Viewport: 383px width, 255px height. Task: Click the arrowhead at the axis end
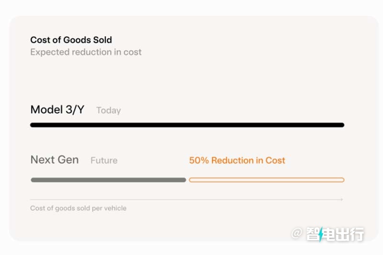click(x=342, y=200)
